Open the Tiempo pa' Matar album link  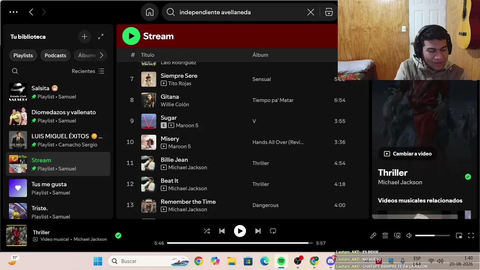pos(273,100)
